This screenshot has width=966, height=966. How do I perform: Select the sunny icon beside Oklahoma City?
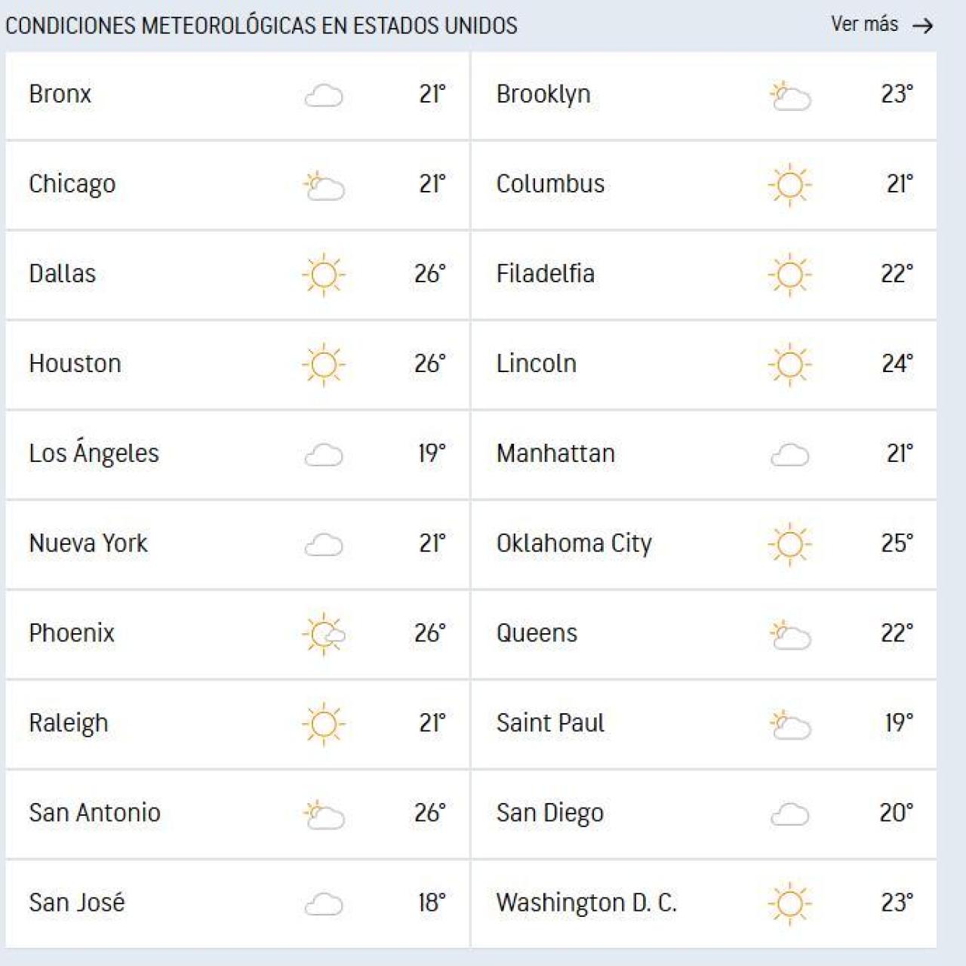[x=789, y=543]
